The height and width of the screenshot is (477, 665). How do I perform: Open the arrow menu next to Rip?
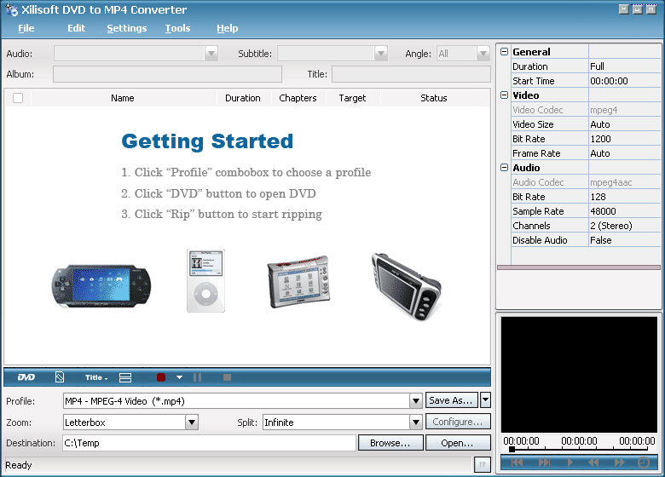click(x=179, y=377)
